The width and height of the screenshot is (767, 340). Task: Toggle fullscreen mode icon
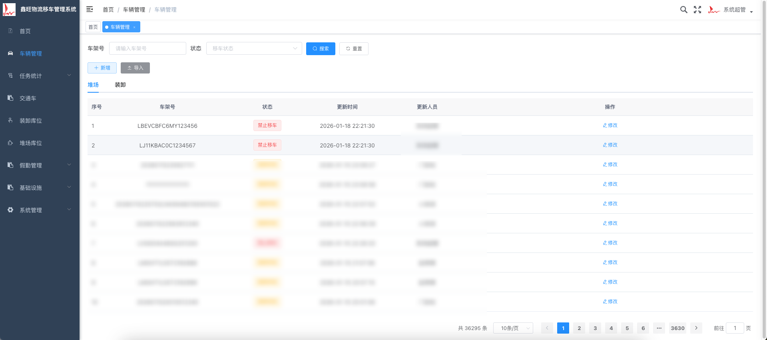point(697,10)
